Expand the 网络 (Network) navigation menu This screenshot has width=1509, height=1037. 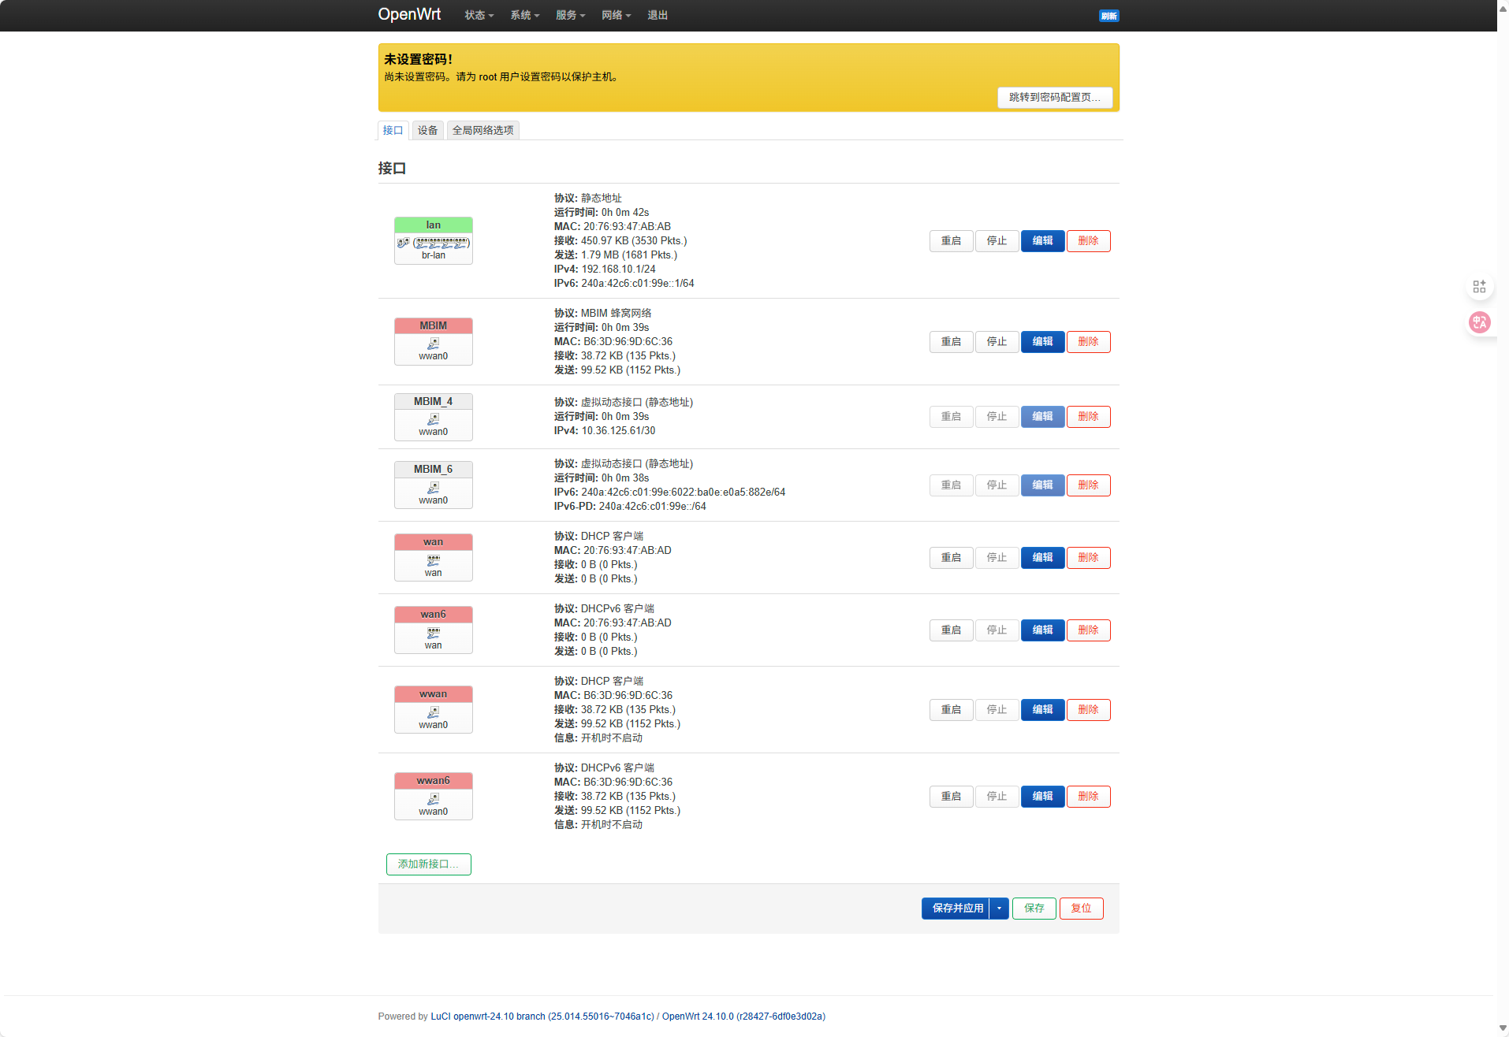pyautogui.click(x=616, y=16)
